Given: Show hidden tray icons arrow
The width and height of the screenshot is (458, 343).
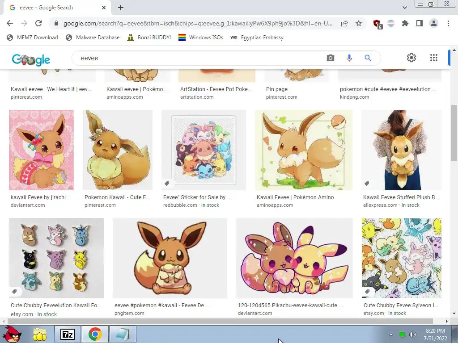Looking at the screenshot, I should [391, 335].
